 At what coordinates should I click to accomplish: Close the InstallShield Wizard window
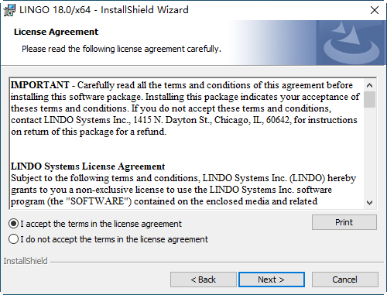pyautogui.click(x=375, y=10)
